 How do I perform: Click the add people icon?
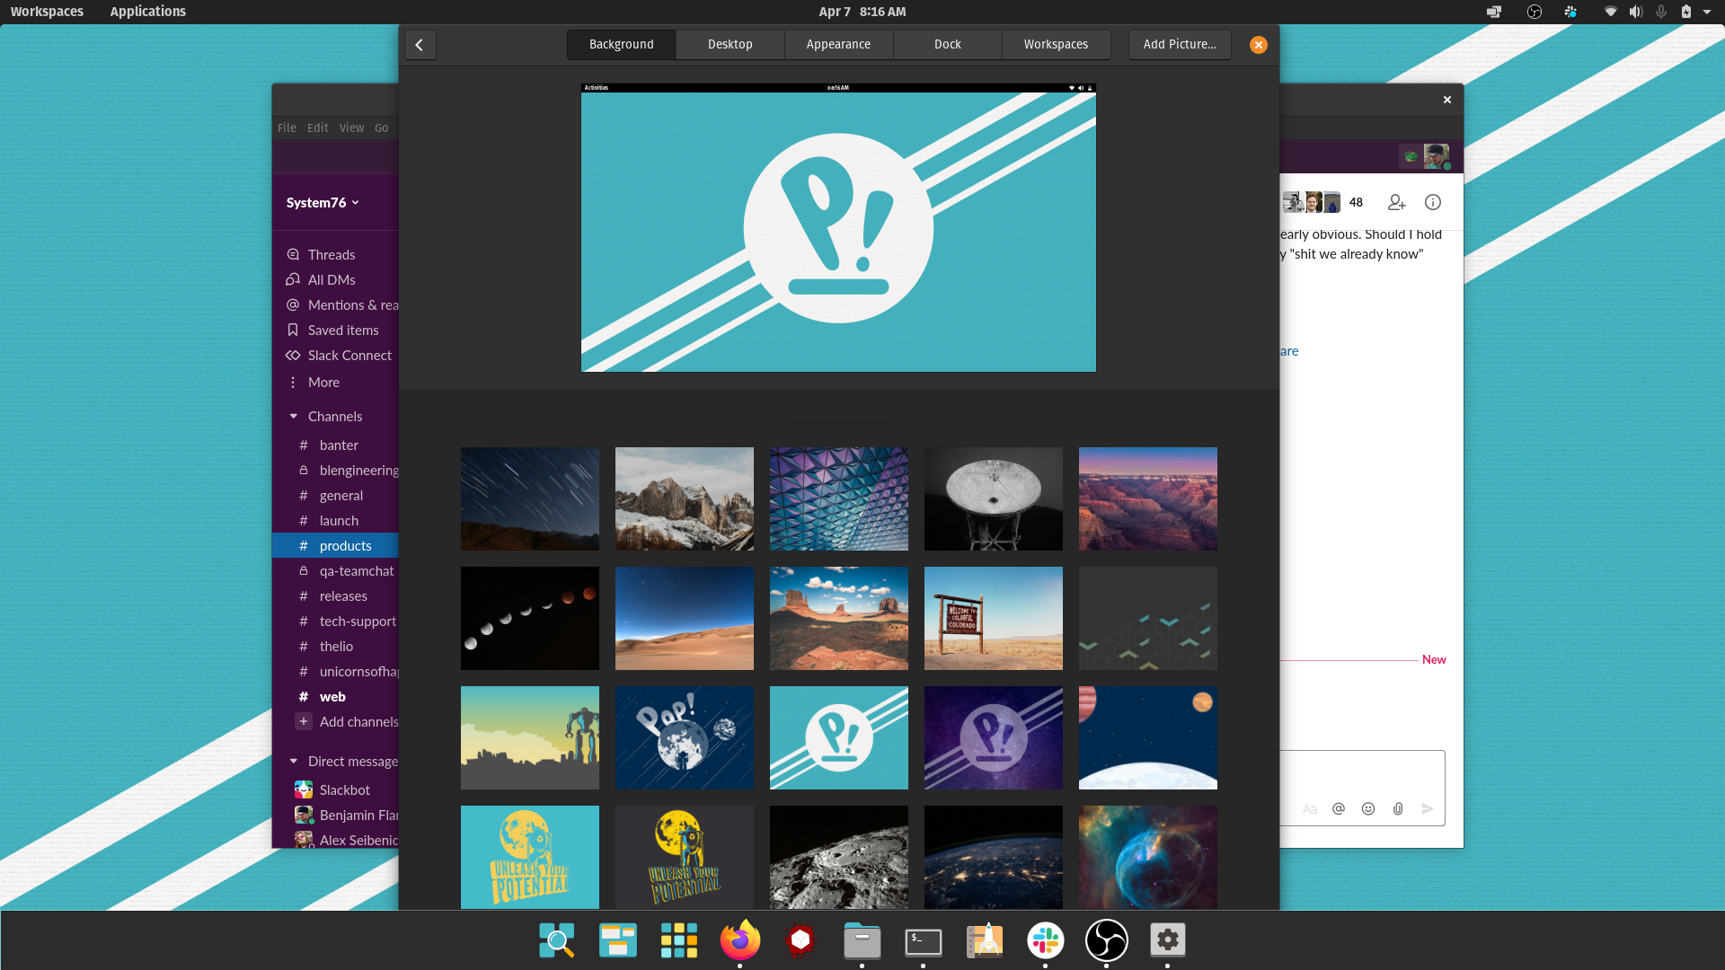tap(1396, 202)
